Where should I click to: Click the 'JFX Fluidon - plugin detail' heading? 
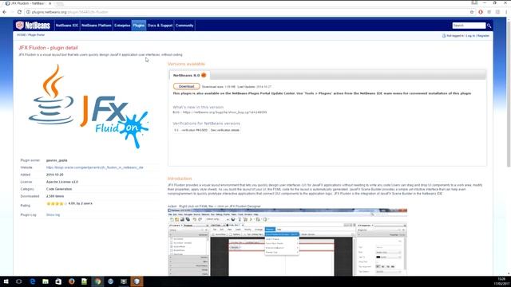click(x=48, y=48)
